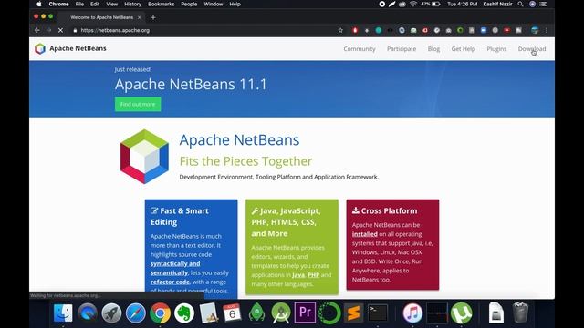Bookmark this page with the star icon
584x328 pixels.
(340, 30)
